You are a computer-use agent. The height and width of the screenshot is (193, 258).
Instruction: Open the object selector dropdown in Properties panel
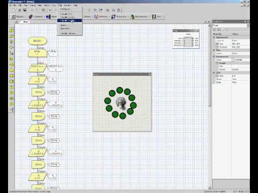(x=248, y=26)
